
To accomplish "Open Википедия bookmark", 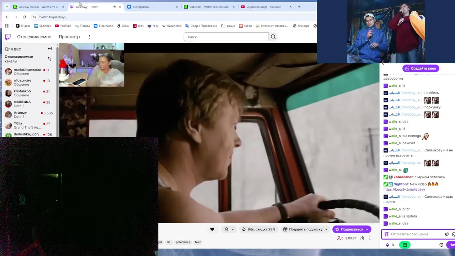I will click(172, 26).
